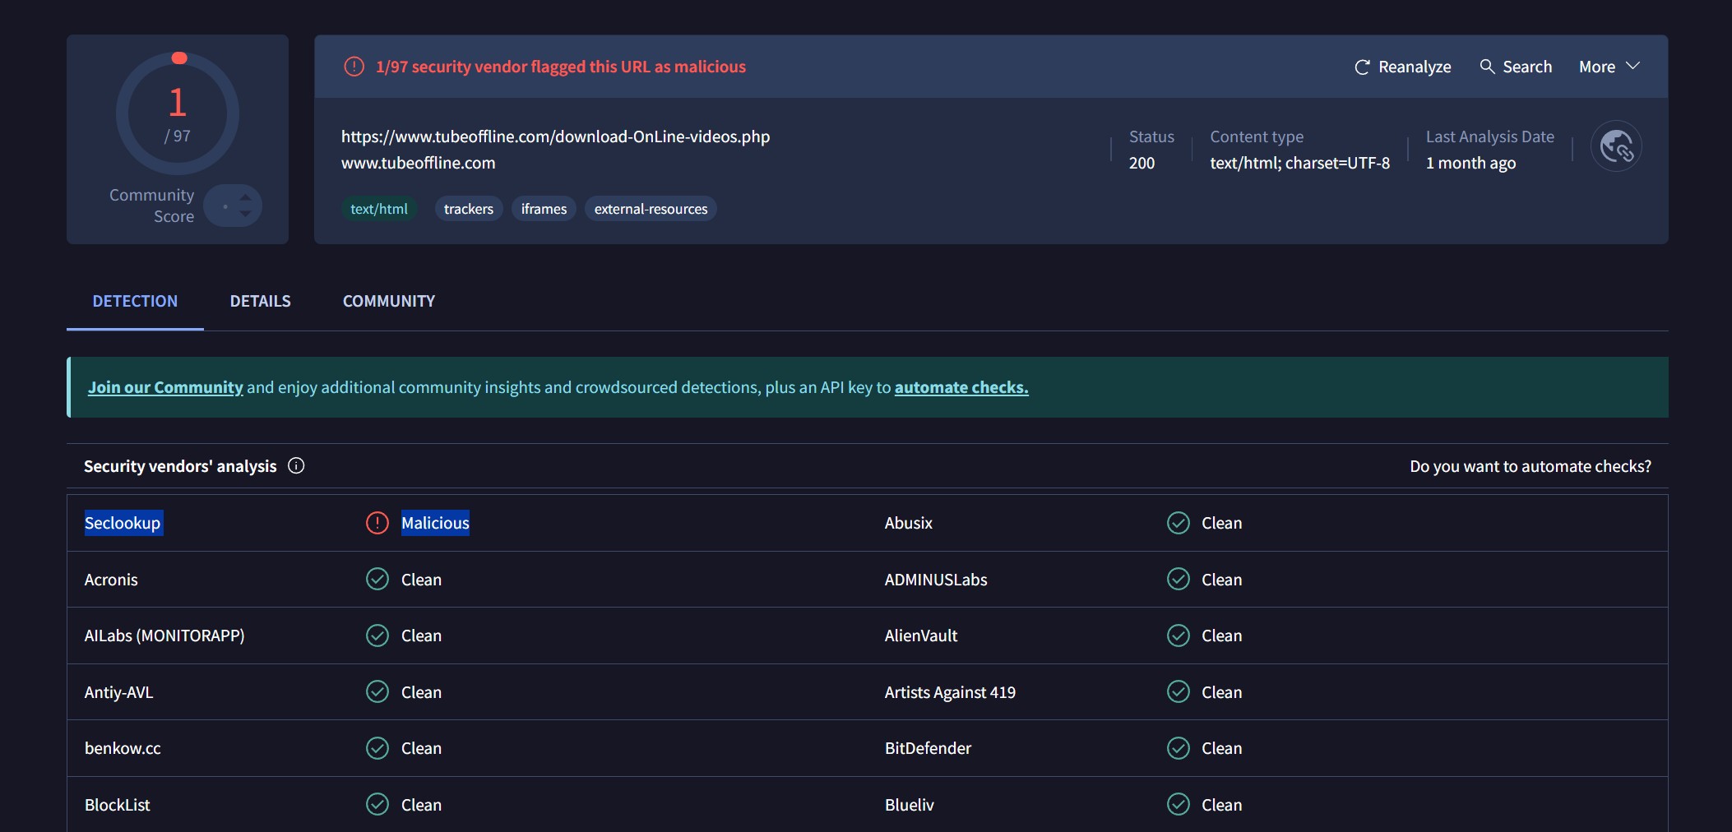This screenshot has width=1732, height=832.
Task: Click the ADMINUSLabs vendor name
Action: (x=936, y=580)
